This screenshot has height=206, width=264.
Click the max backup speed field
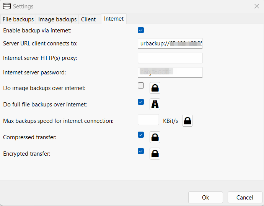tap(148, 120)
